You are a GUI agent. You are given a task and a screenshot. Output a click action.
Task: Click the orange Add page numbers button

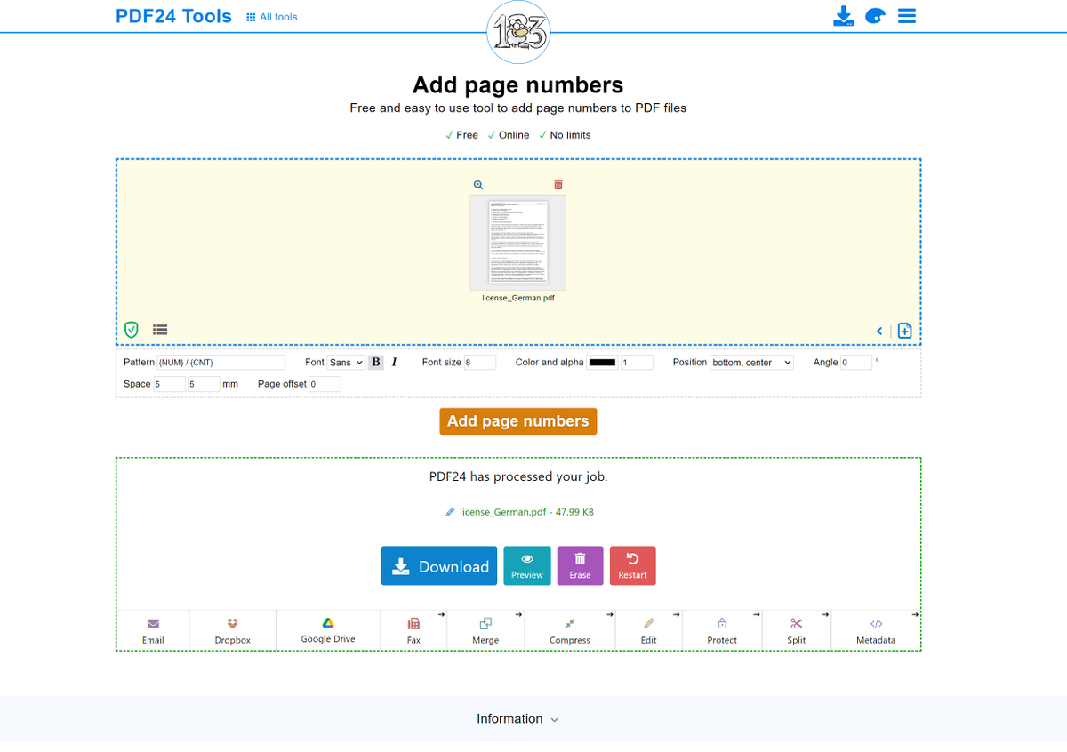(518, 421)
